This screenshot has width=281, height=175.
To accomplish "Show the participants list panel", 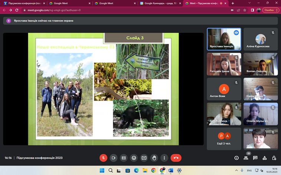I will [x=246, y=158].
